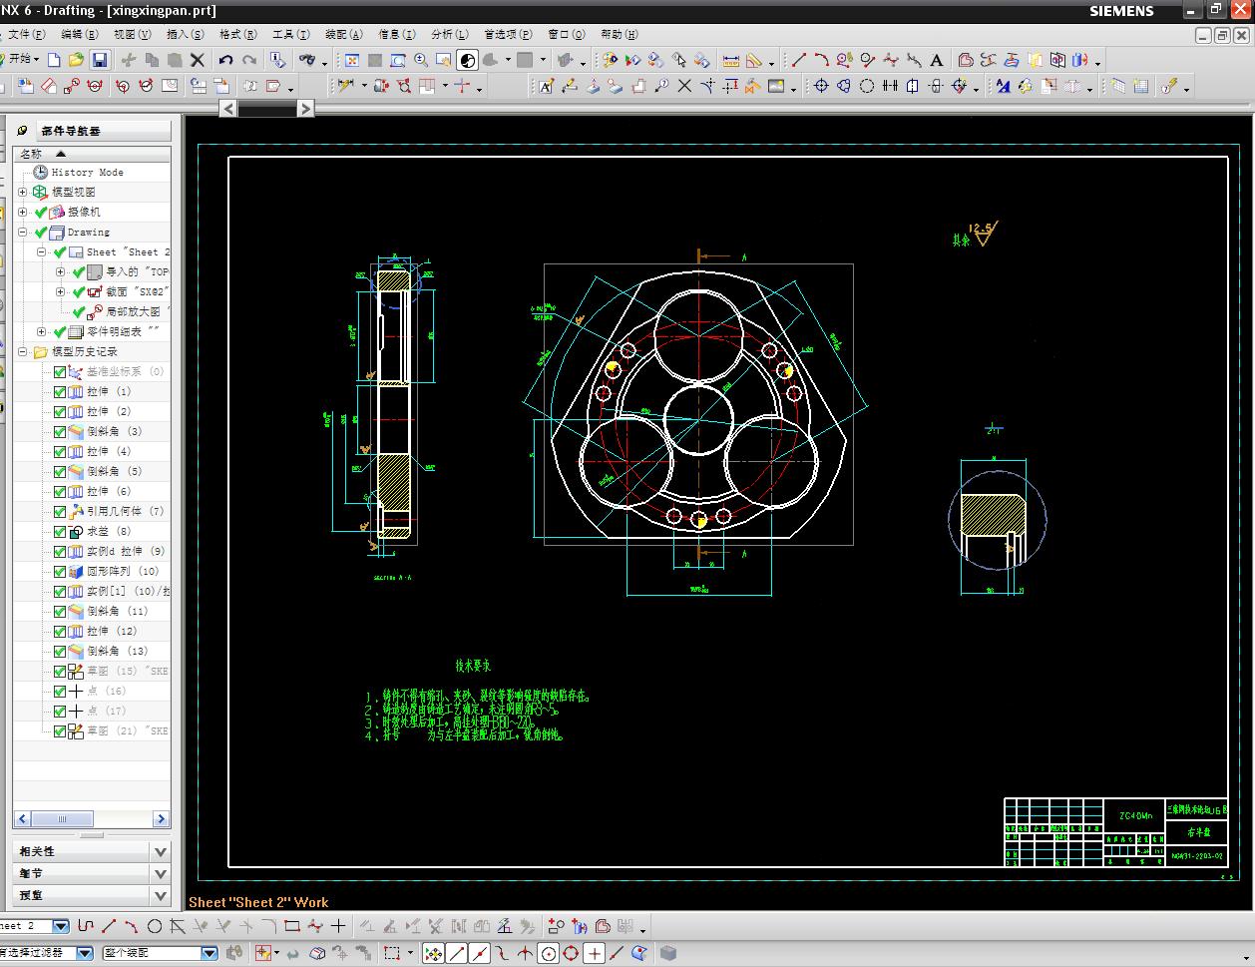Click the Annotation editor A icon
This screenshot has width=1255, height=967.
coord(546,87)
